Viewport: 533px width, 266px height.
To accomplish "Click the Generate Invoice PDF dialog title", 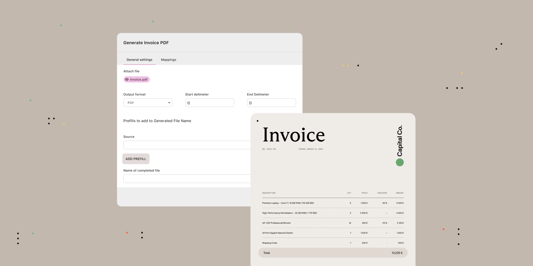I will coord(146,43).
